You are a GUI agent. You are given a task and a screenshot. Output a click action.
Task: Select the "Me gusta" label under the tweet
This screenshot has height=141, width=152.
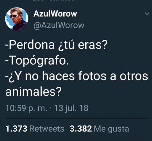click(x=111, y=129)
